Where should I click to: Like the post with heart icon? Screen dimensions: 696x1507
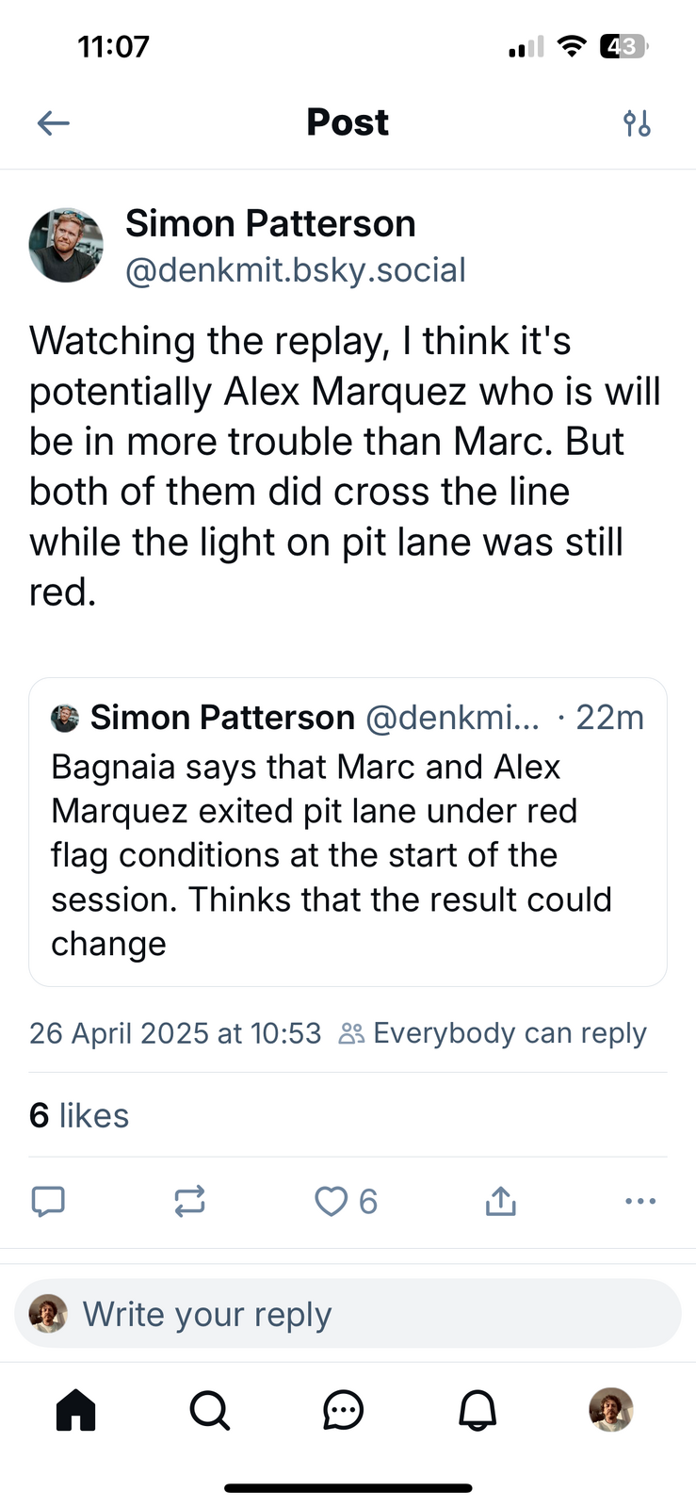tap(331, 1201)
